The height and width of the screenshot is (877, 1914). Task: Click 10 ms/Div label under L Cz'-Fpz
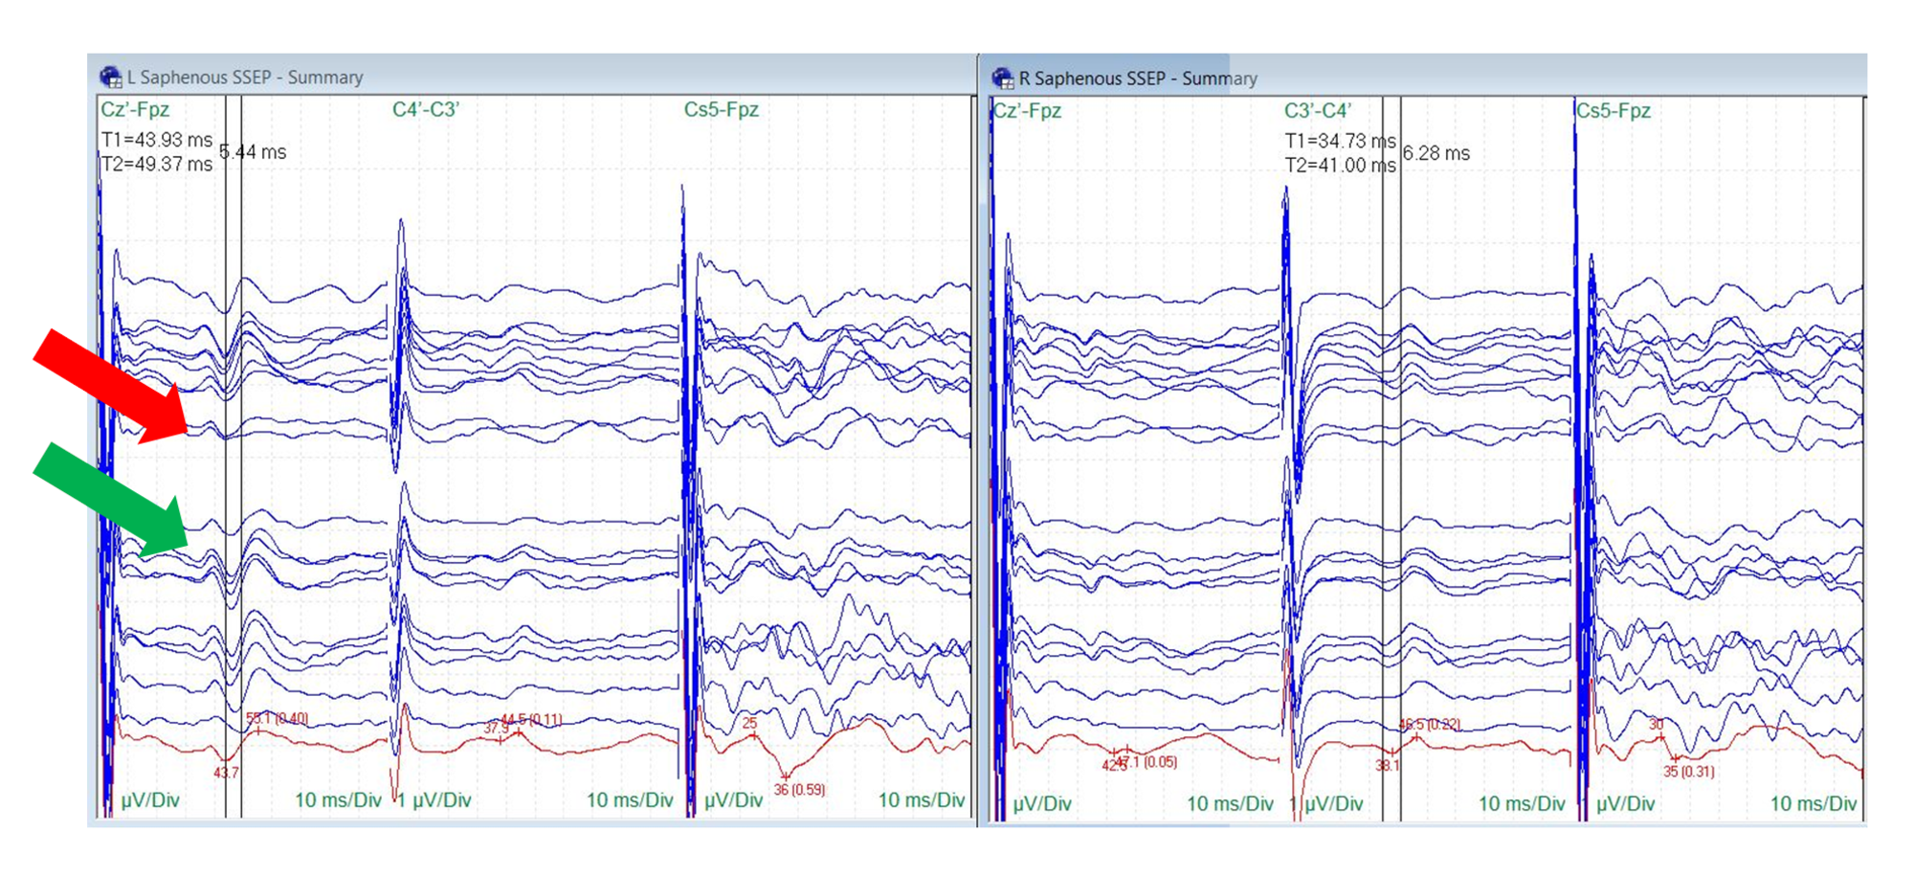pos(338,799)
